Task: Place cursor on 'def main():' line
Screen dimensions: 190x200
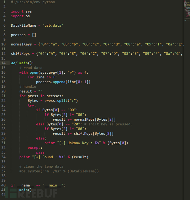Action: (x=22, y=63)
